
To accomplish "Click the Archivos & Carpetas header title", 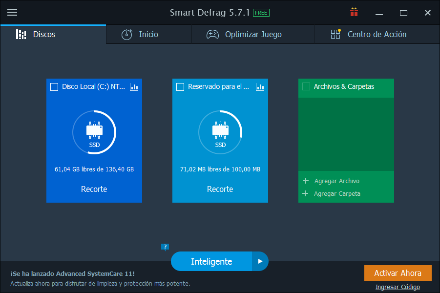I will pos(344,86).
